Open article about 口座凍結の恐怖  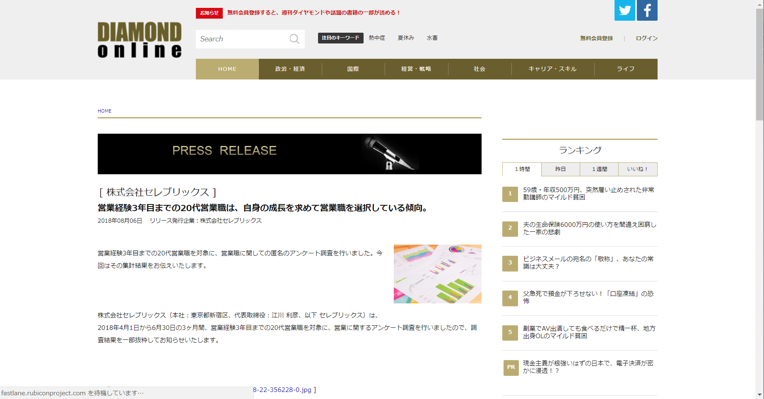click(x=588, y=298)
